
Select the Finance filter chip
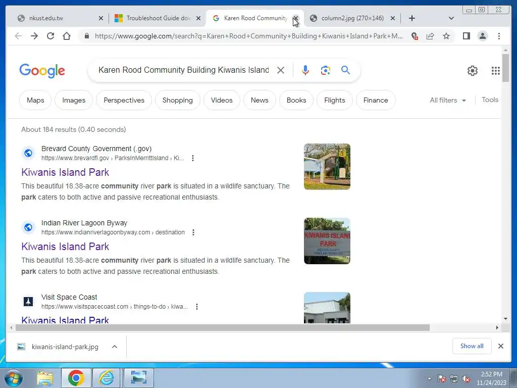tap(376, 100)
